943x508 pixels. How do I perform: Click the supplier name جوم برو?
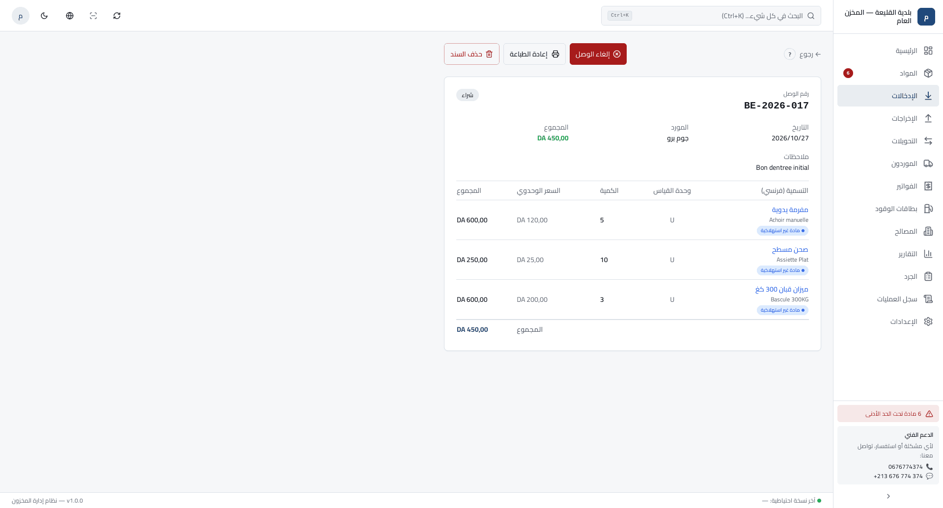[678, 138]
